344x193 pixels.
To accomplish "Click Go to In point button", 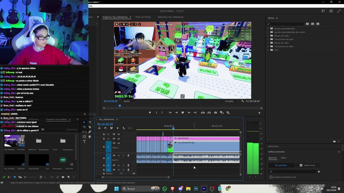I will [x=170, y=113].
